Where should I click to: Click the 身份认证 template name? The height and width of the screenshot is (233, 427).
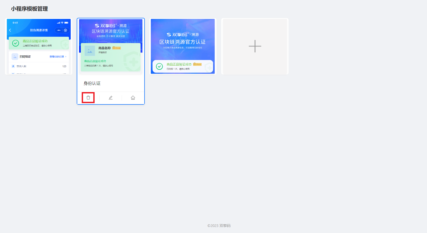click(x=92, y=83)
